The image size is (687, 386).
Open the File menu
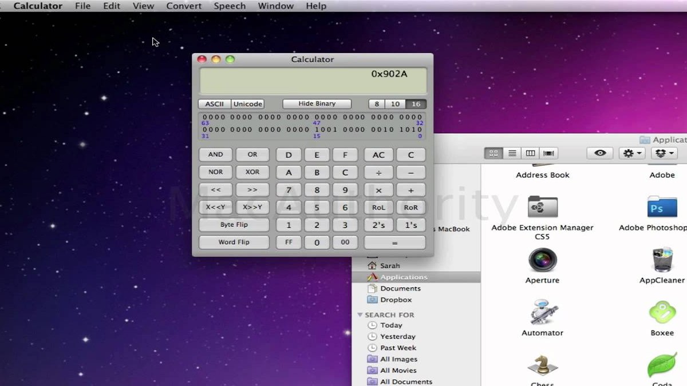[83, 6]
